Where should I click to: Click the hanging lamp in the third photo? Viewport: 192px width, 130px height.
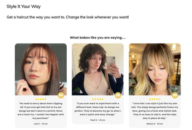pos(174,46)
